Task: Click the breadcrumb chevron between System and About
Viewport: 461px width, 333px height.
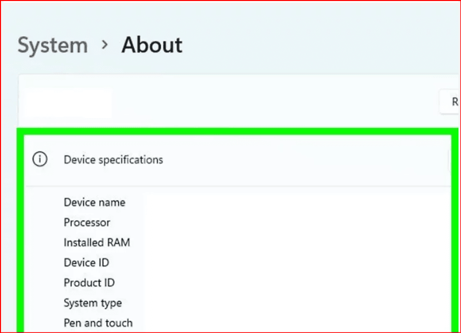Action: (x=104, y=45)
